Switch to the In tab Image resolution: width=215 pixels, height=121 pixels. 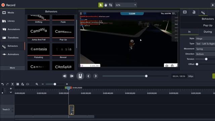[x=189, y=32]
